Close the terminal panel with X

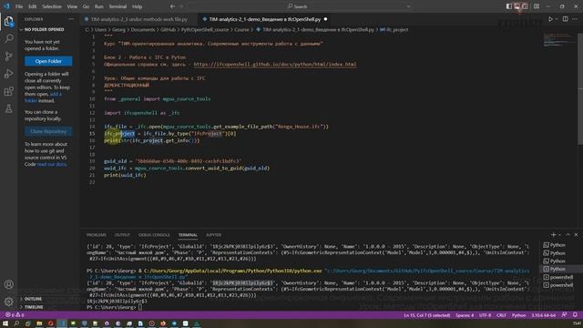coord(576,235)
